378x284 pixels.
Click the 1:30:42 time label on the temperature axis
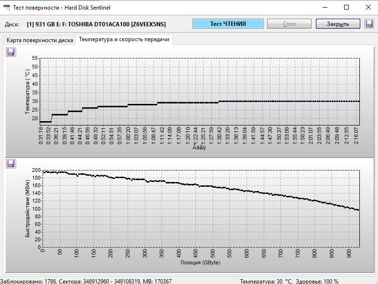220,136
